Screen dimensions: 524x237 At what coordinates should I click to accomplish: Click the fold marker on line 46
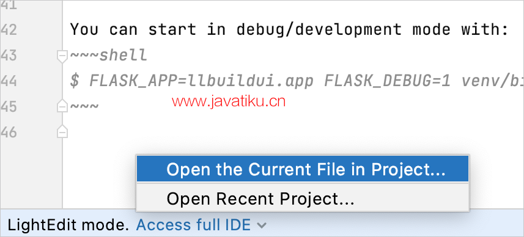point(62,131)
